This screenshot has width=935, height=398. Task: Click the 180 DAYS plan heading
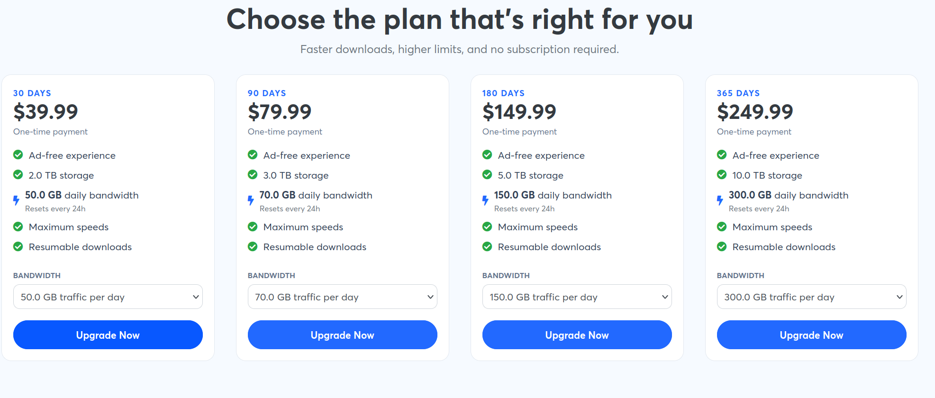(503, 93)
